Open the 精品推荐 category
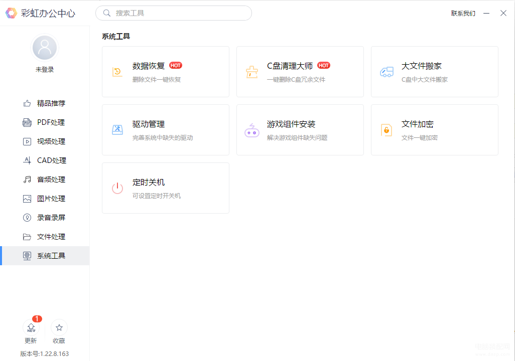The image size is (515, 361). point(45,103)
